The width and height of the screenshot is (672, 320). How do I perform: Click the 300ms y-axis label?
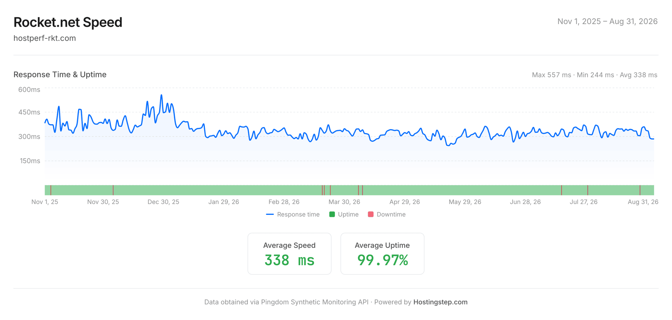point(29,137)
